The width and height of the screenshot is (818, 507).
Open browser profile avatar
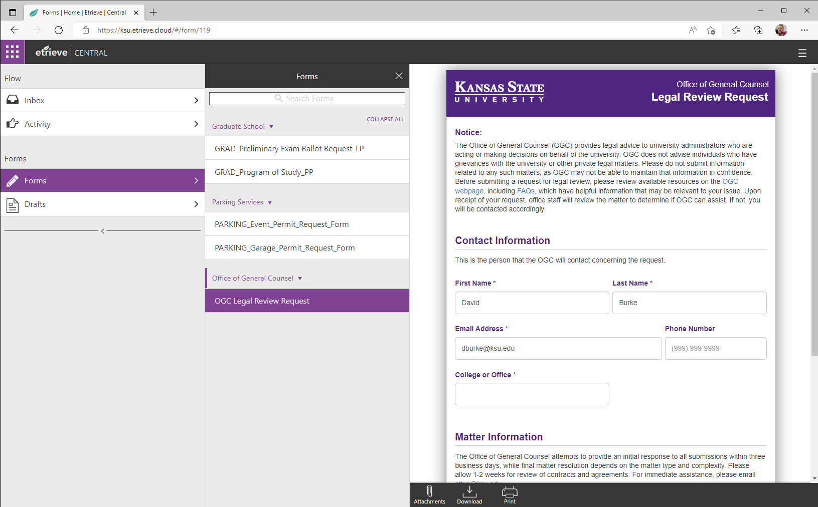(781, 30)
